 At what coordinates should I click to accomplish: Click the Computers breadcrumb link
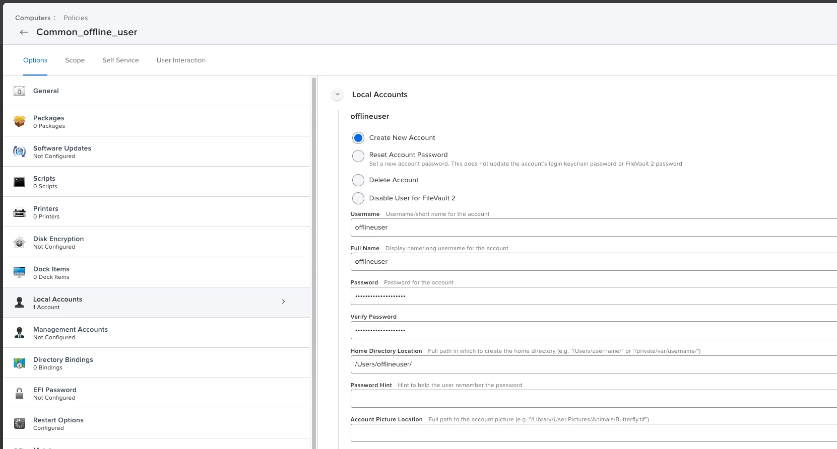point(33,18)
